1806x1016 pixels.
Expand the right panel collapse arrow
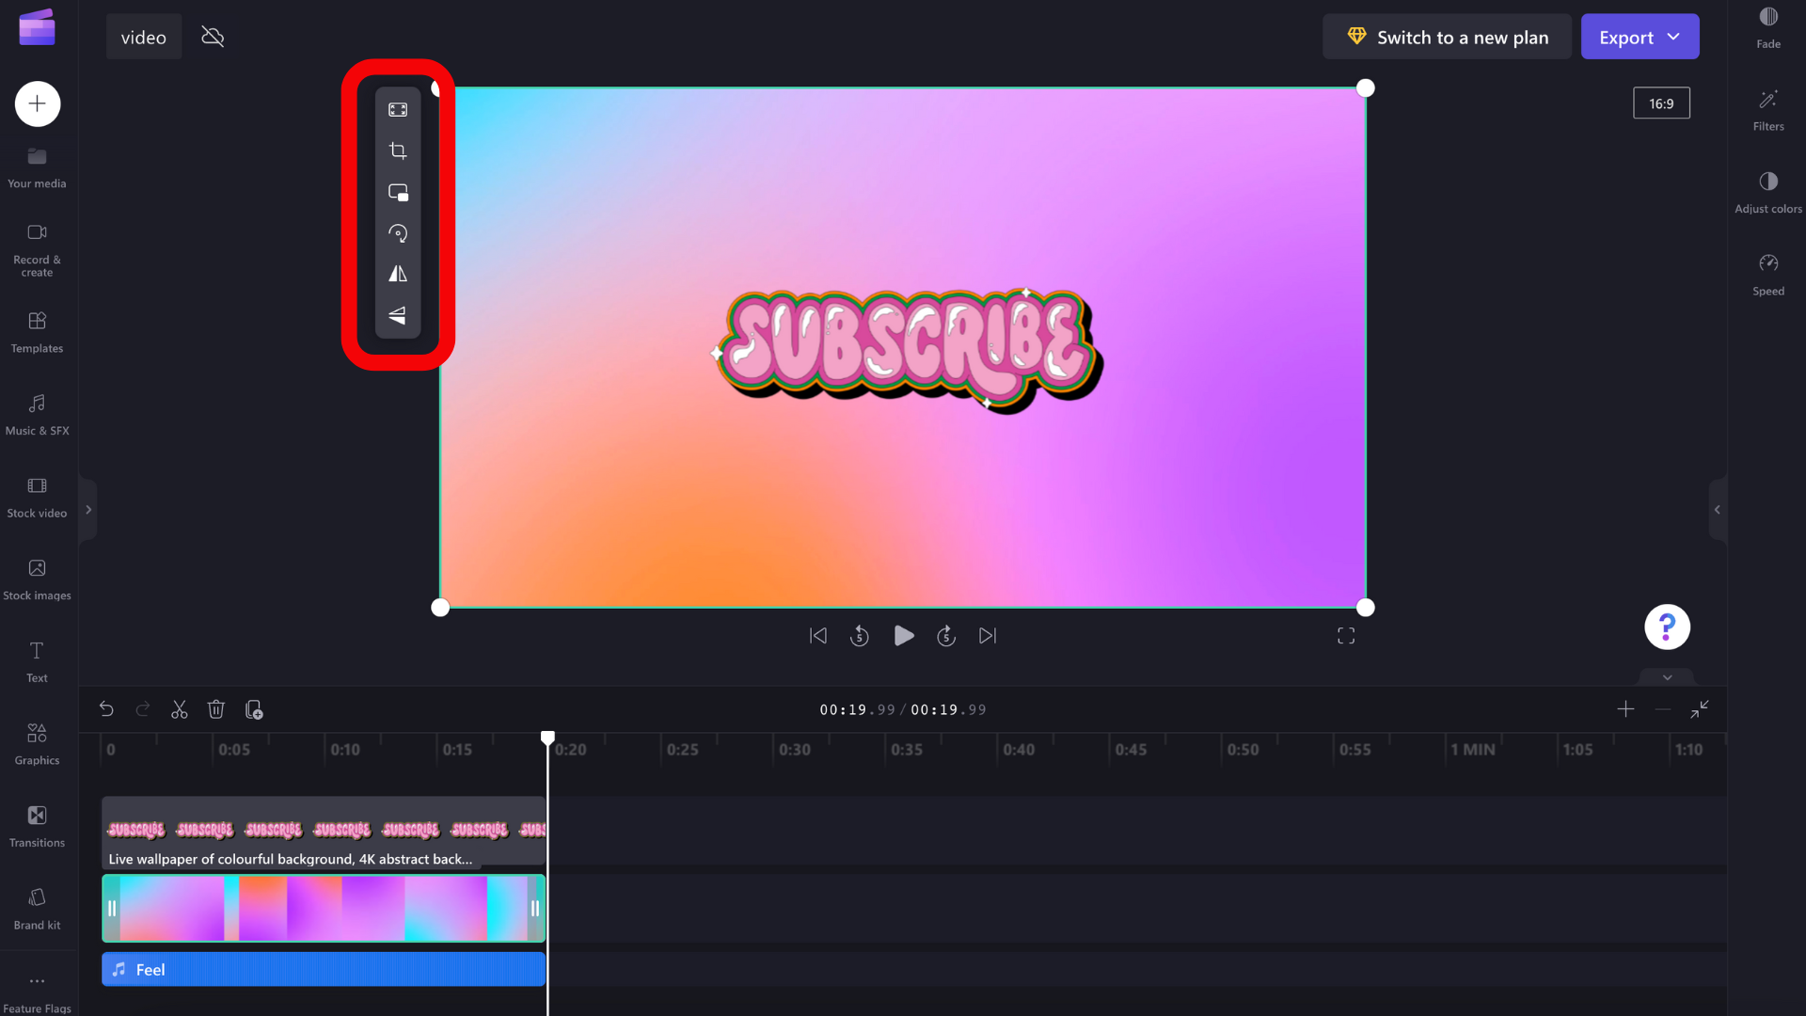coord(1718,510)
